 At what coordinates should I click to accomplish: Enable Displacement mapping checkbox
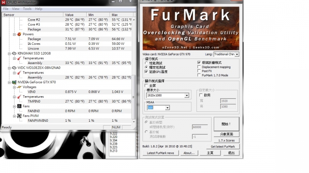[199, 67]
